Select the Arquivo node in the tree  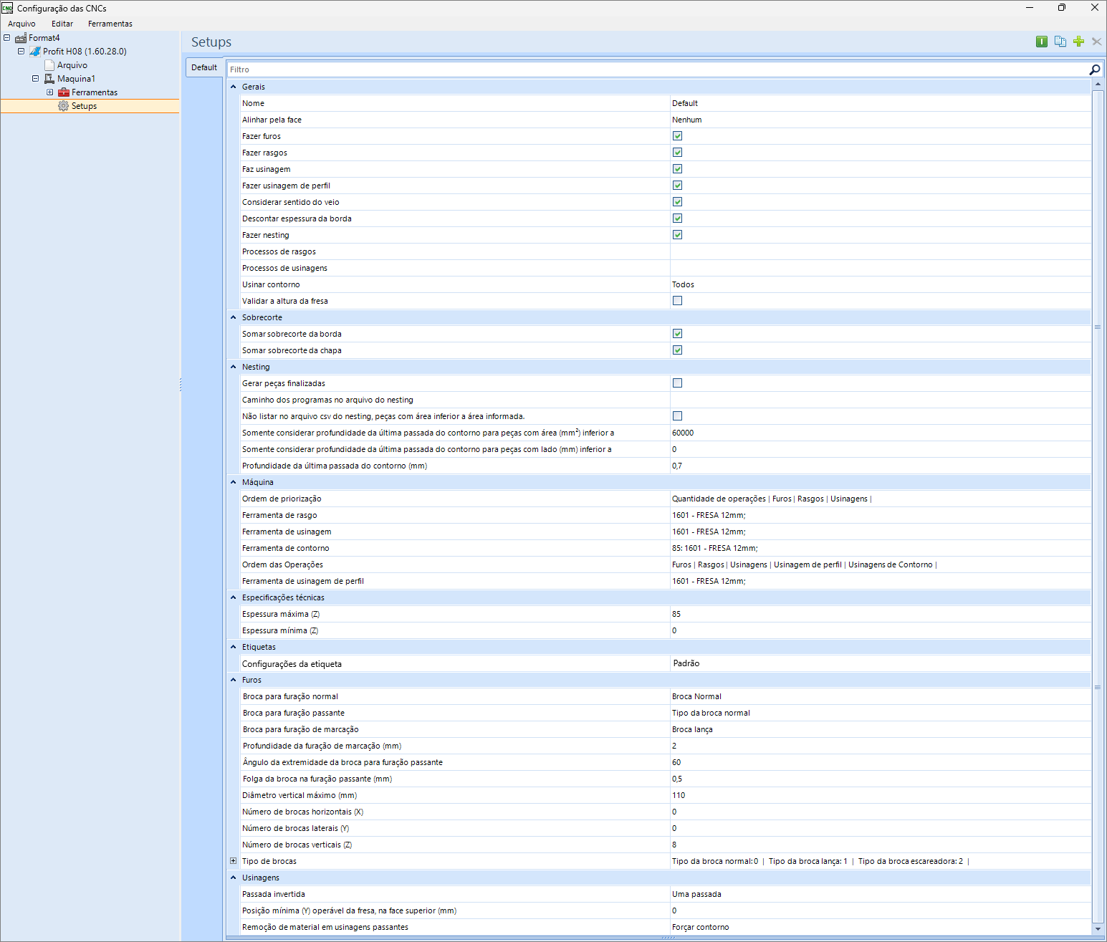click(72, 65)
